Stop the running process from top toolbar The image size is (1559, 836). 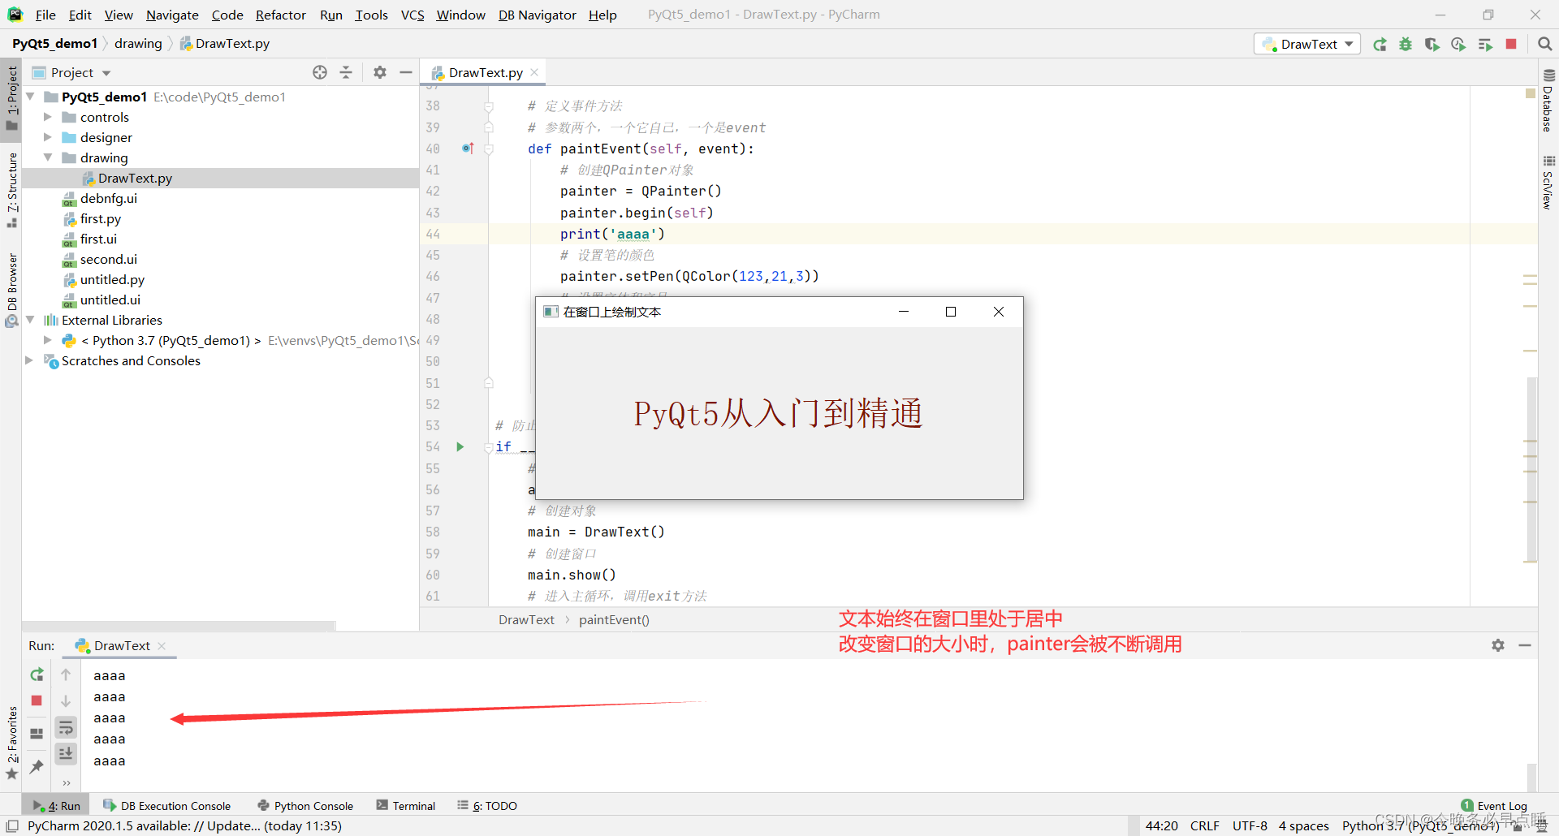(x=1511, y=44)
